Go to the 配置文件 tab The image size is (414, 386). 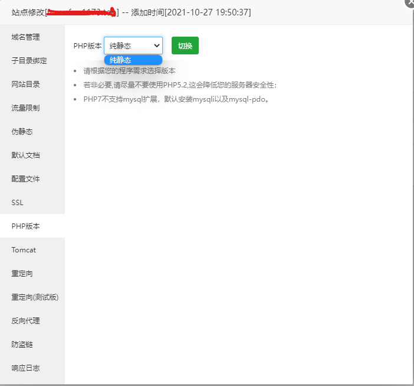click(32, 179)
